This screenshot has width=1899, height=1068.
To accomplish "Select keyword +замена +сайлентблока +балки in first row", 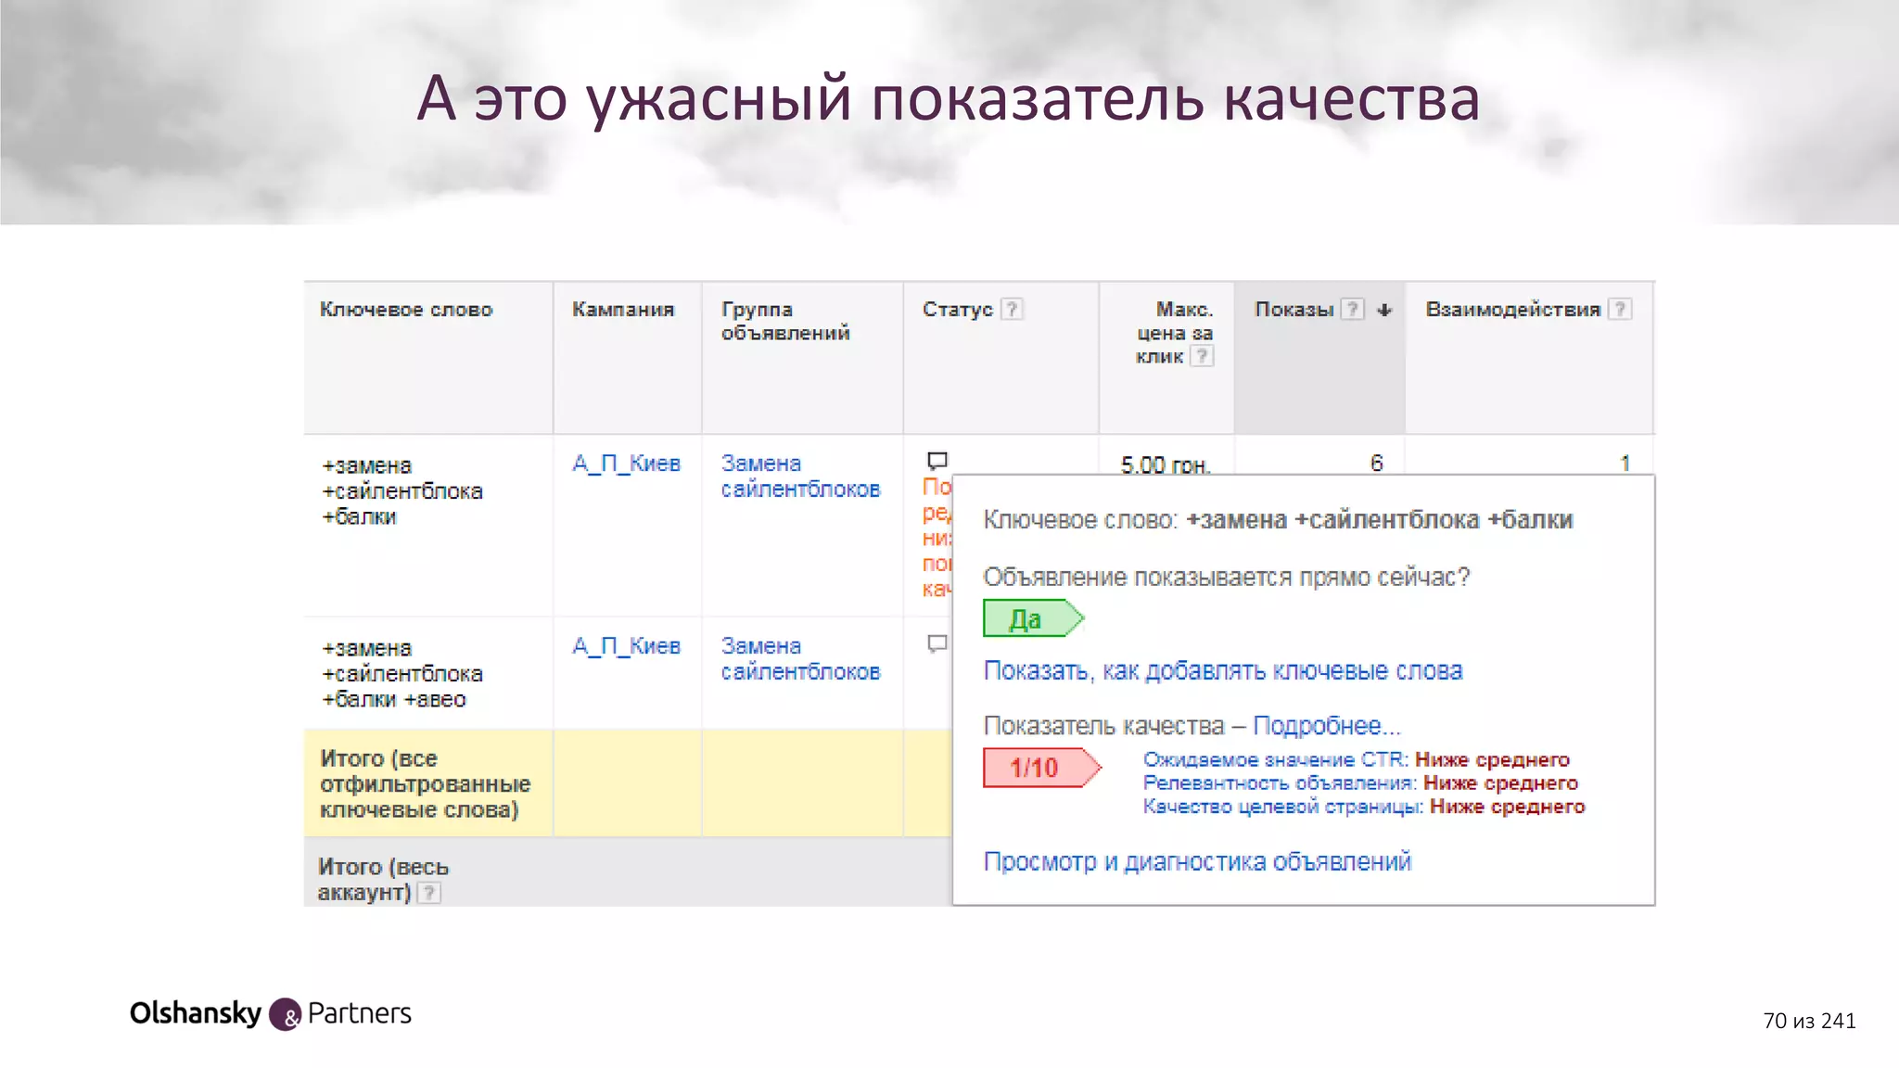I will (x=402, y=490).
